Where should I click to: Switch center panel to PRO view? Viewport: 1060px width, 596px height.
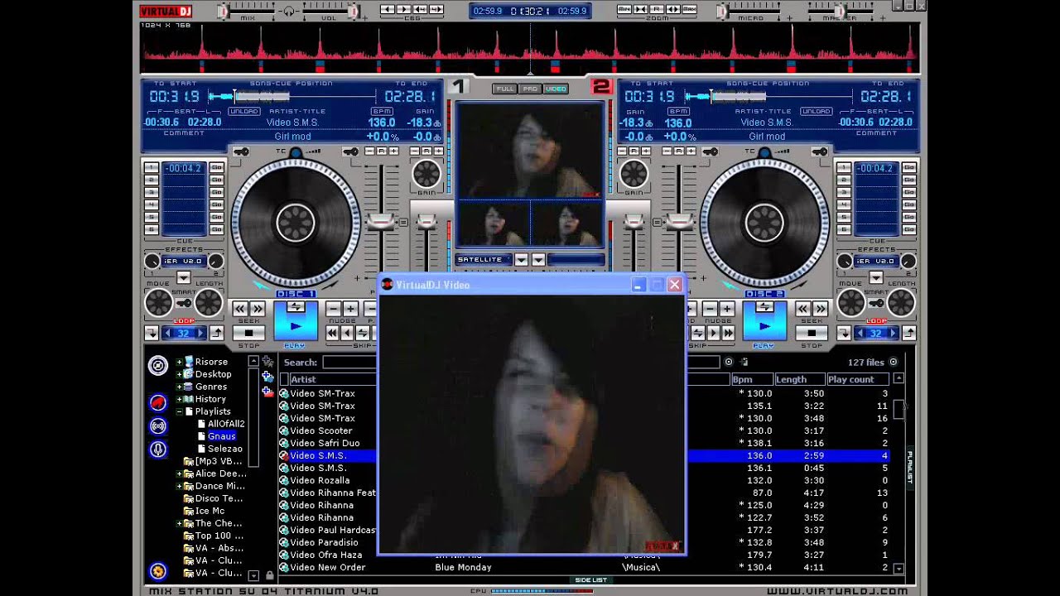530,89
